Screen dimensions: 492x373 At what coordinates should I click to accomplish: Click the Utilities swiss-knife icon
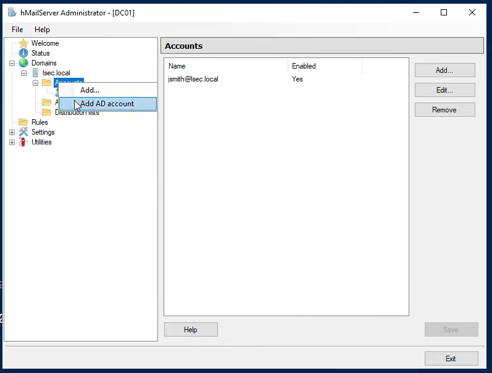23,142
